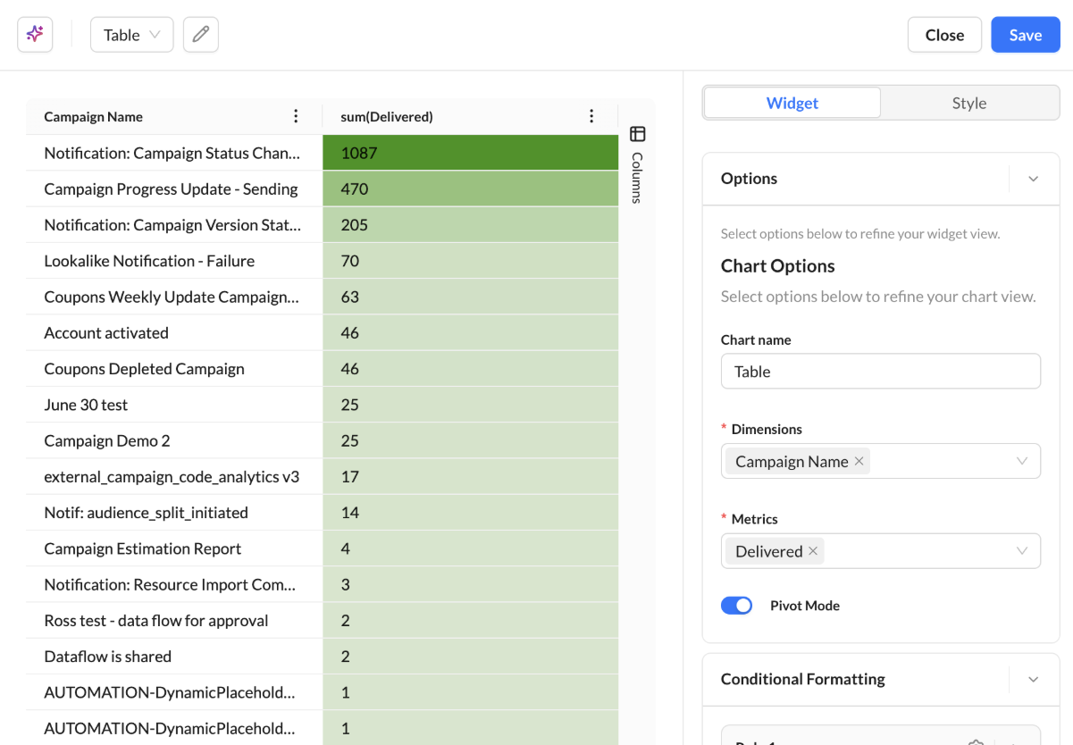1073x745 pixels.
Task: Turn off the Pivot Mode switch
Action: [737, 606]
